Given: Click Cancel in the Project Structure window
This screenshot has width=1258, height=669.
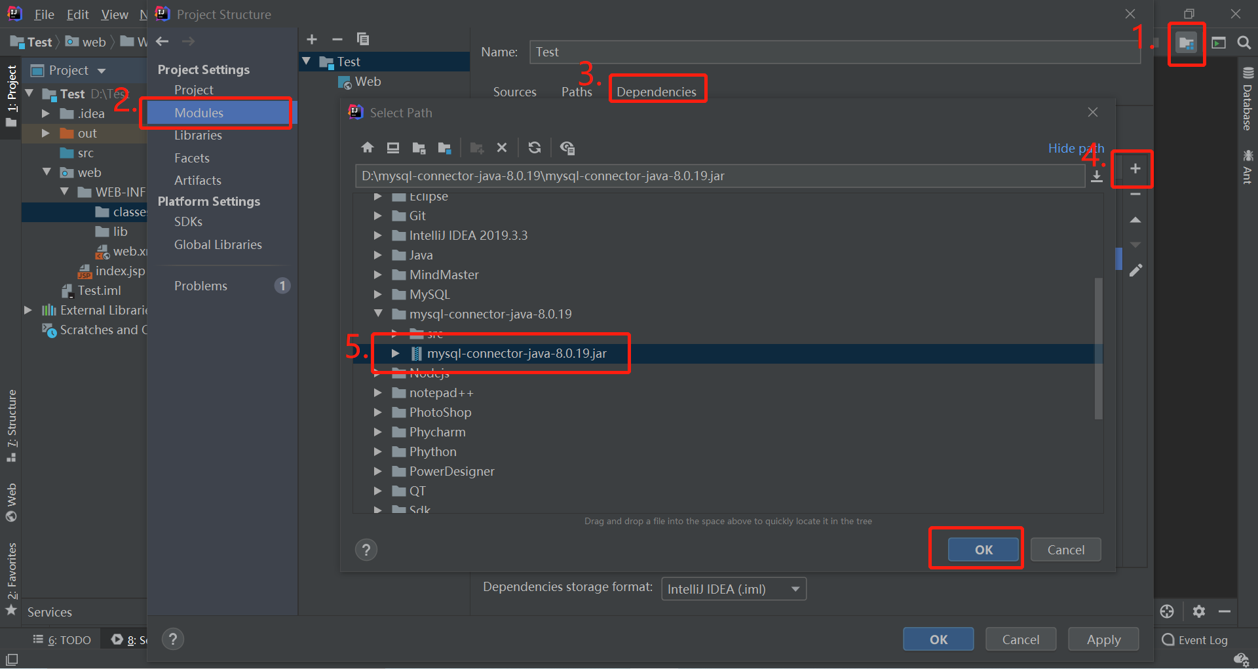Looking at the screenshot, I should [1021, 640].
